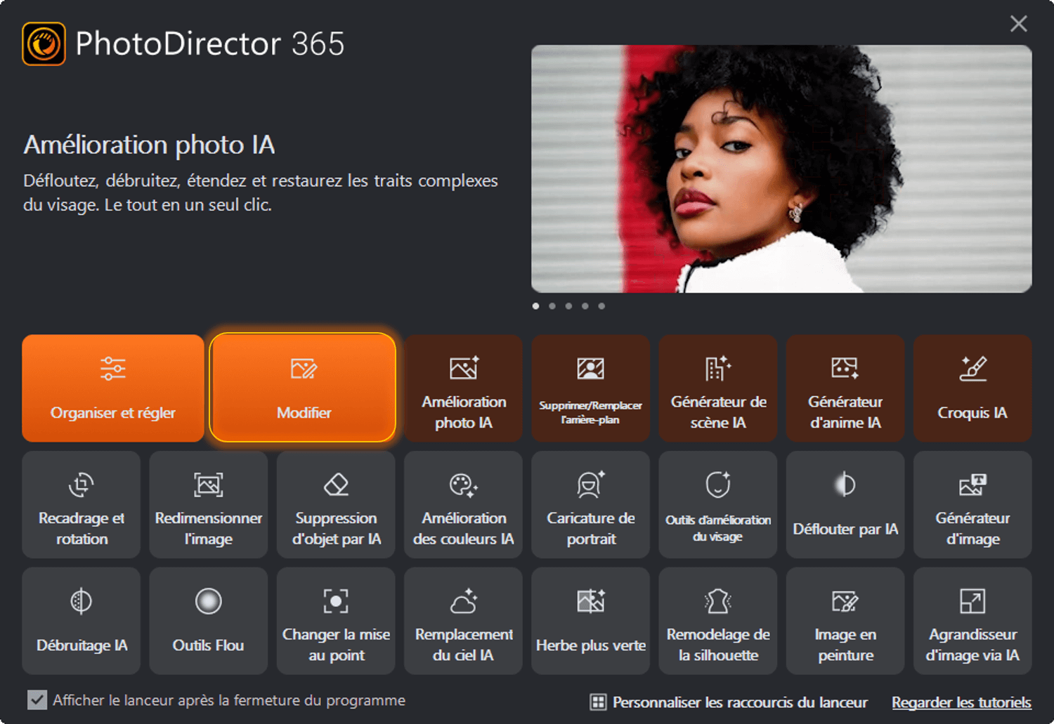Open Outils d'amélioration du visage
Screen dimensions: 1054x724
click(x=718, y=504)
